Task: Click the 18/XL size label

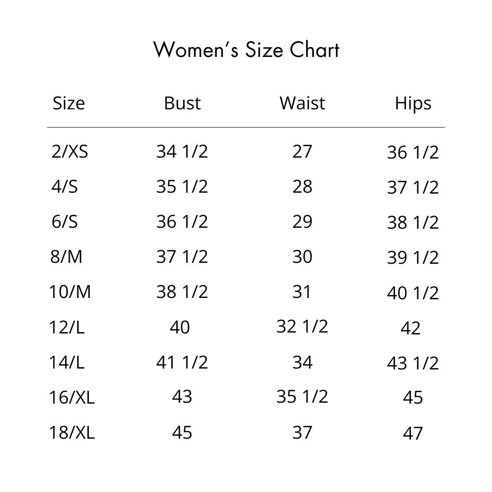Action: pyautogui.click(x=72, y=432)
